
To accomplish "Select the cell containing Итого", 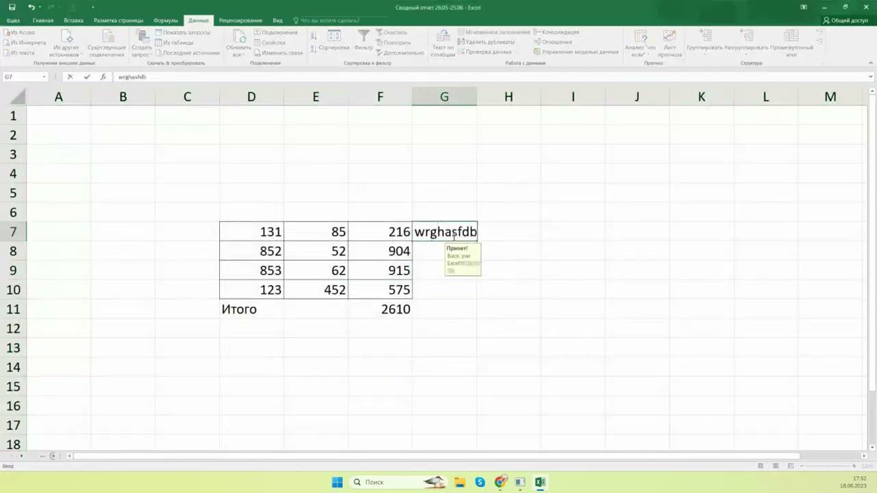I will pyautogui.click(x=251, y=309).
